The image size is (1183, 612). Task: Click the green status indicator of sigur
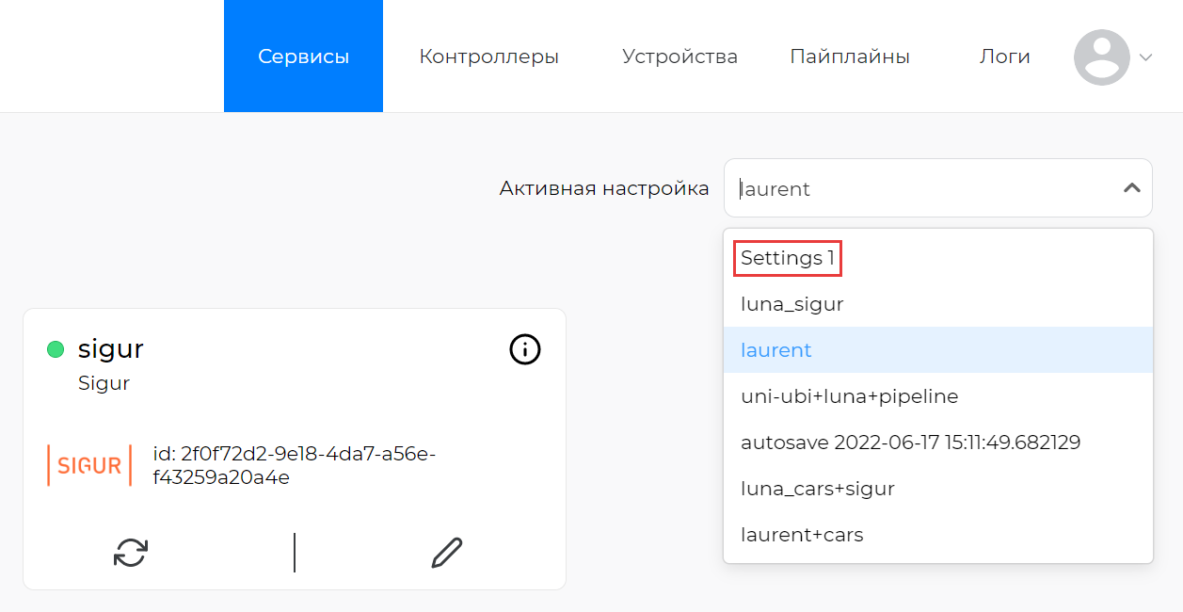point(56,350)
